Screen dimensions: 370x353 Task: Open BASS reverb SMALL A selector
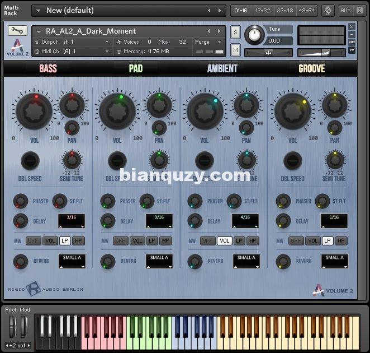pos(72,261)
